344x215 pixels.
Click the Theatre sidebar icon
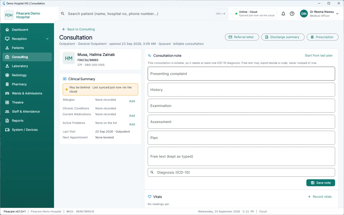7,103
